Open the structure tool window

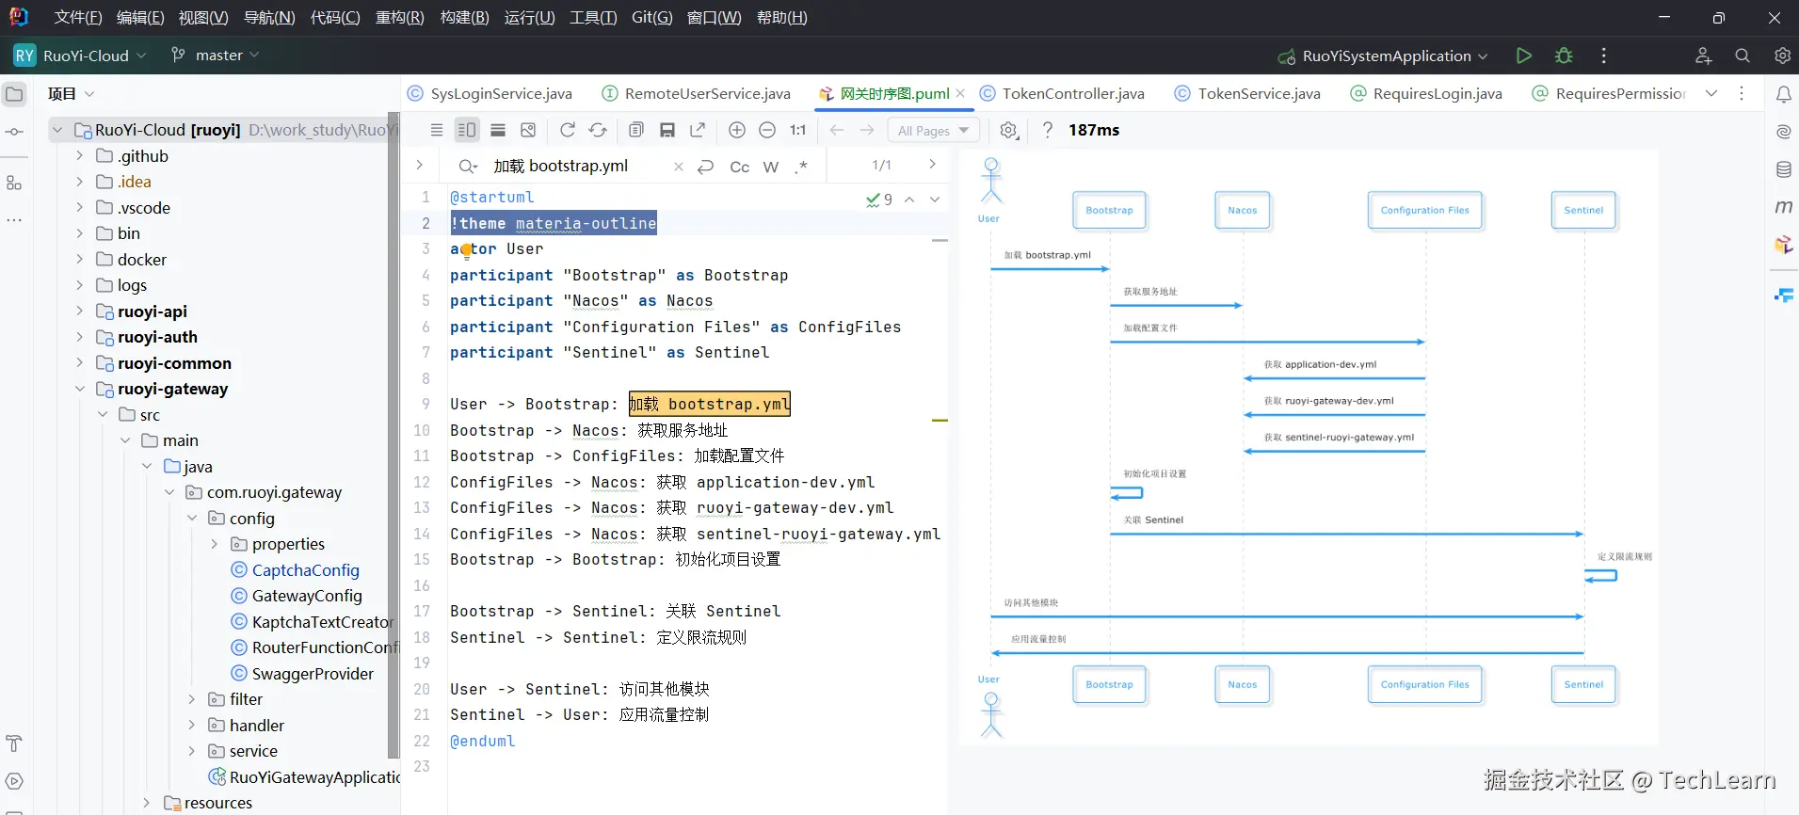[14, 184]
